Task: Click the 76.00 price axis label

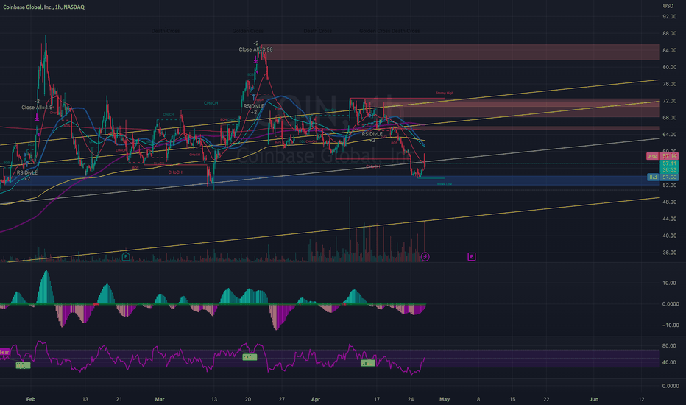Action: coord(669,84)
